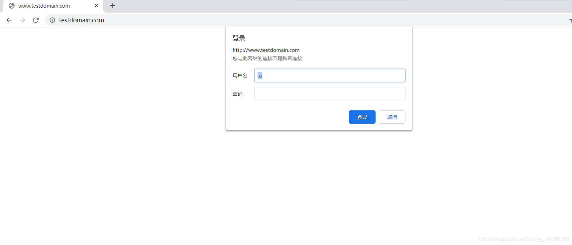Focus the address bar showing testdomain.com

[309, 20]
